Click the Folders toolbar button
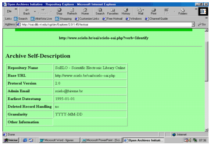Image resolution: width=211 pixels, height=146 pixels. point(183,12)
